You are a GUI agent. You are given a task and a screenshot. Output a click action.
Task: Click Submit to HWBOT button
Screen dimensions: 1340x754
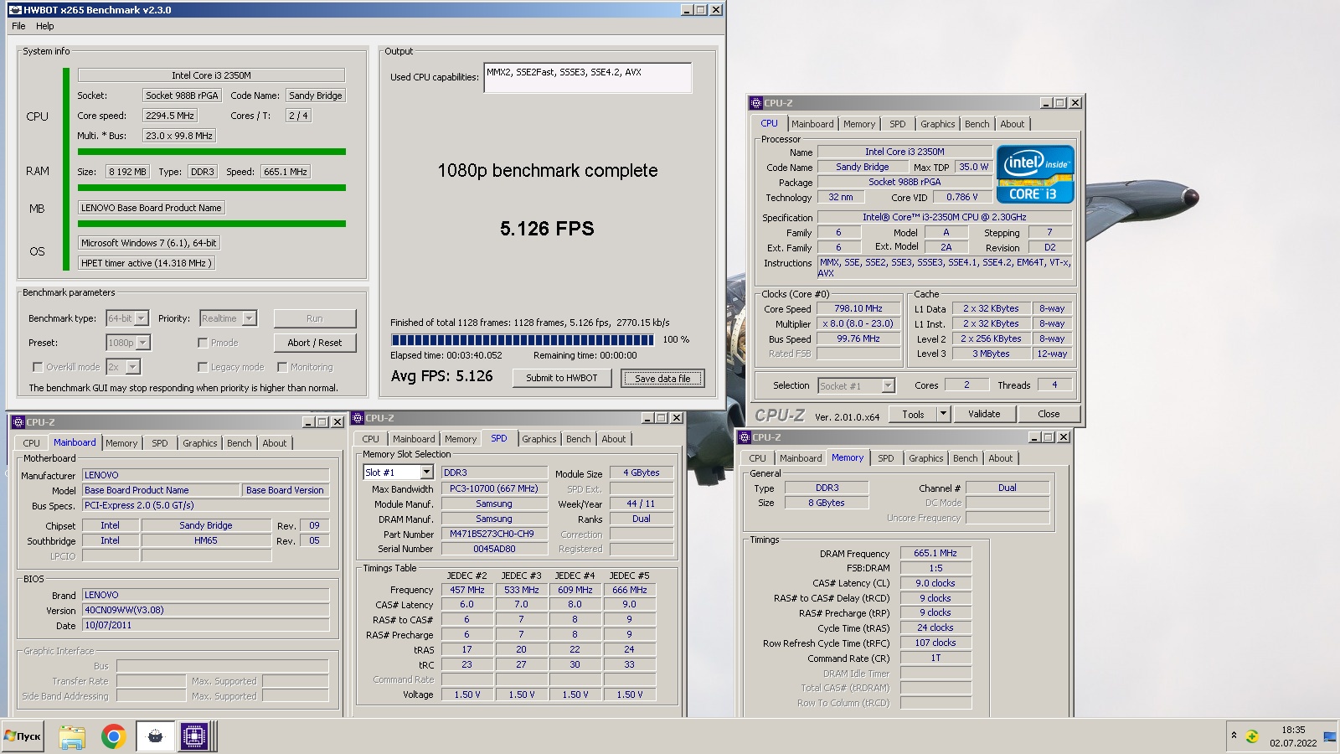click(x=562, y=378)
